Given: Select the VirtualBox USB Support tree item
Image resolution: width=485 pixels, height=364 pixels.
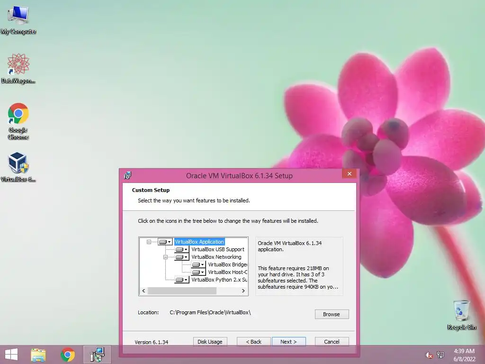Looking at the screenshot, I should point(218,249).
